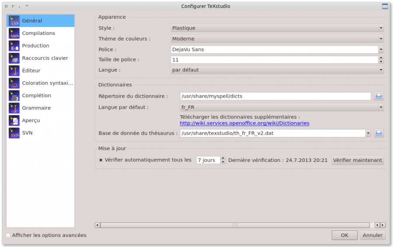Click the Dernière vérification date text
The image size is (393, 247).
(278, 160)
